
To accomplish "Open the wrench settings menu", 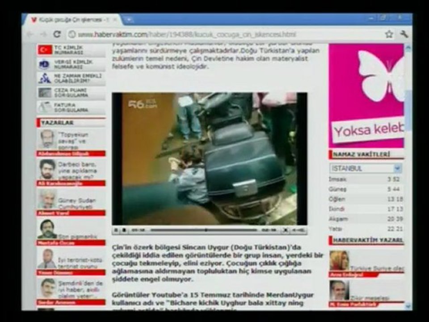I will (404, 34).
